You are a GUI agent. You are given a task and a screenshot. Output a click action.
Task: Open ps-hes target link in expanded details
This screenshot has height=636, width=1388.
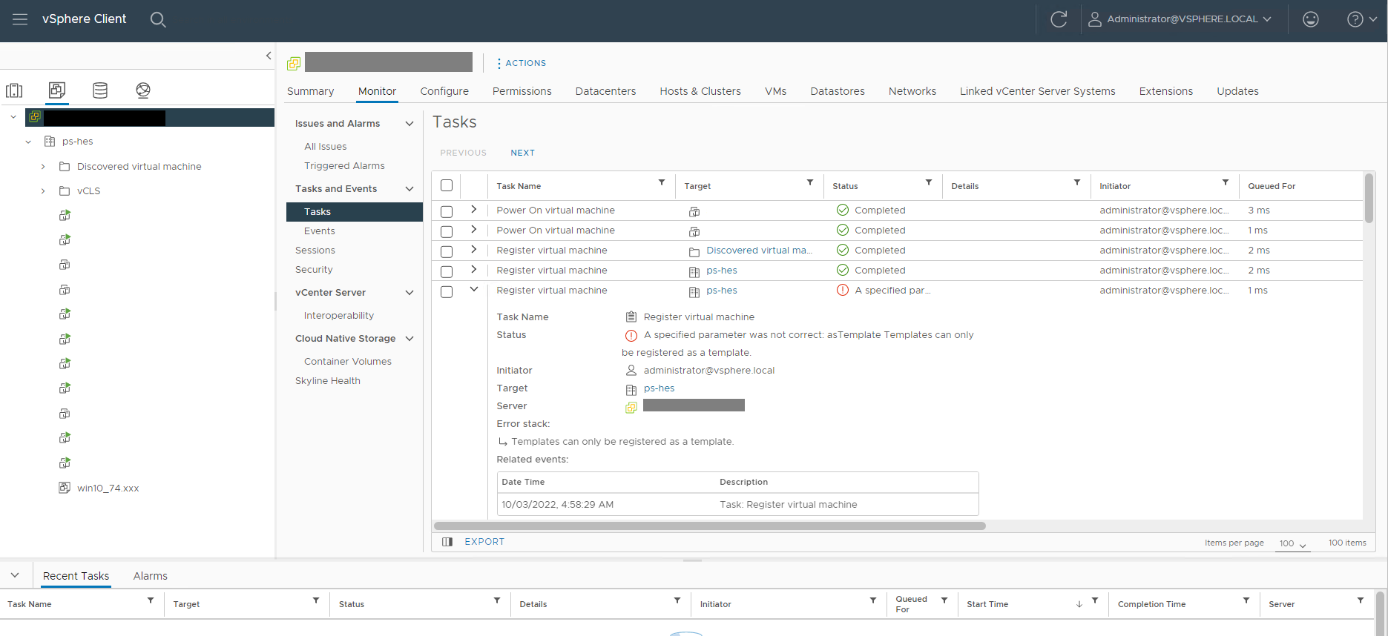pos(659,388)
